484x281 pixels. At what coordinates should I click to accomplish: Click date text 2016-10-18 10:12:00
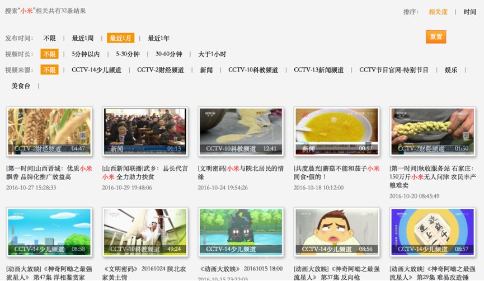(x=318, y=188)
